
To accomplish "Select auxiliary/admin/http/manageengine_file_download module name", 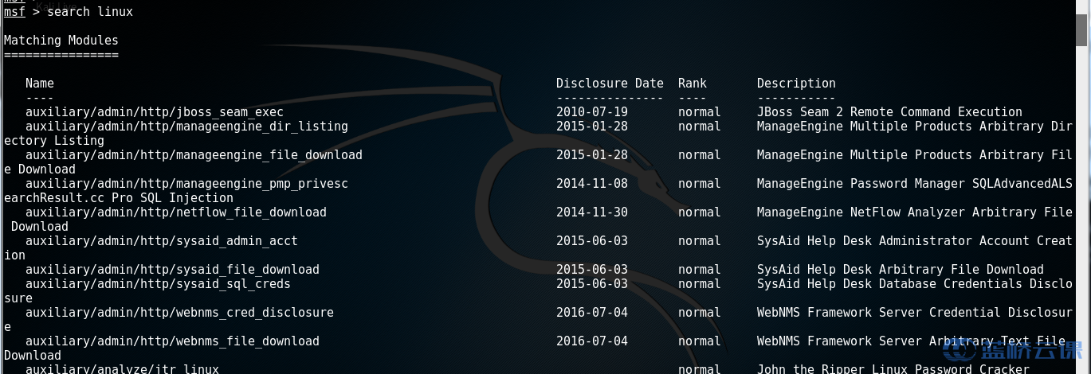I will [x=194, y=155].
